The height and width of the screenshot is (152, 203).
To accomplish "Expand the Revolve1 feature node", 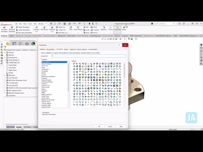I will pyautogui.click(x=5, y=75).
